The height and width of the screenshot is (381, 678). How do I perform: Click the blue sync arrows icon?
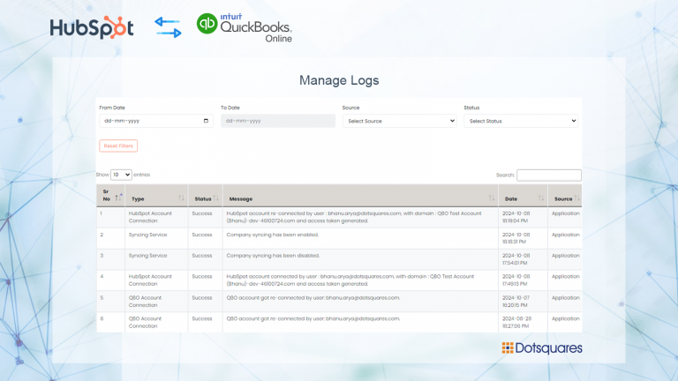pyautogui.click(x=168, y=27)
